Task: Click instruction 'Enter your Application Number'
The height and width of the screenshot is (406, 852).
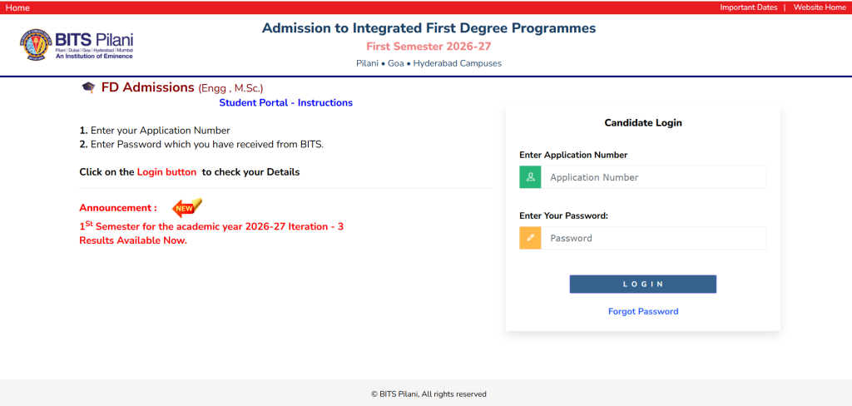Action: [161, 131]
